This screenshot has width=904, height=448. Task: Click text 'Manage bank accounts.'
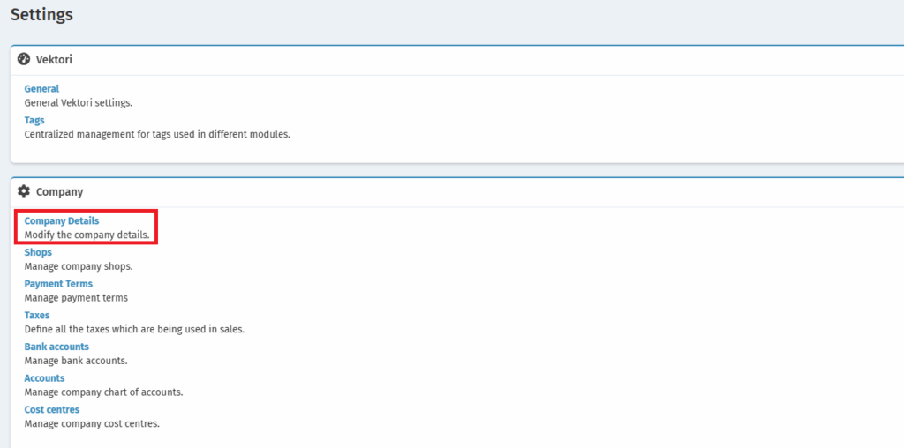point(76,361)
